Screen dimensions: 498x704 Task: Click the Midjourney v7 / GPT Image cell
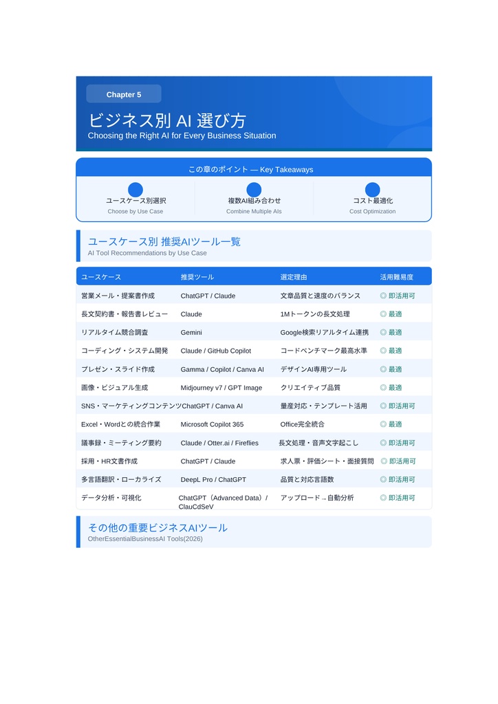pos(221,388)
